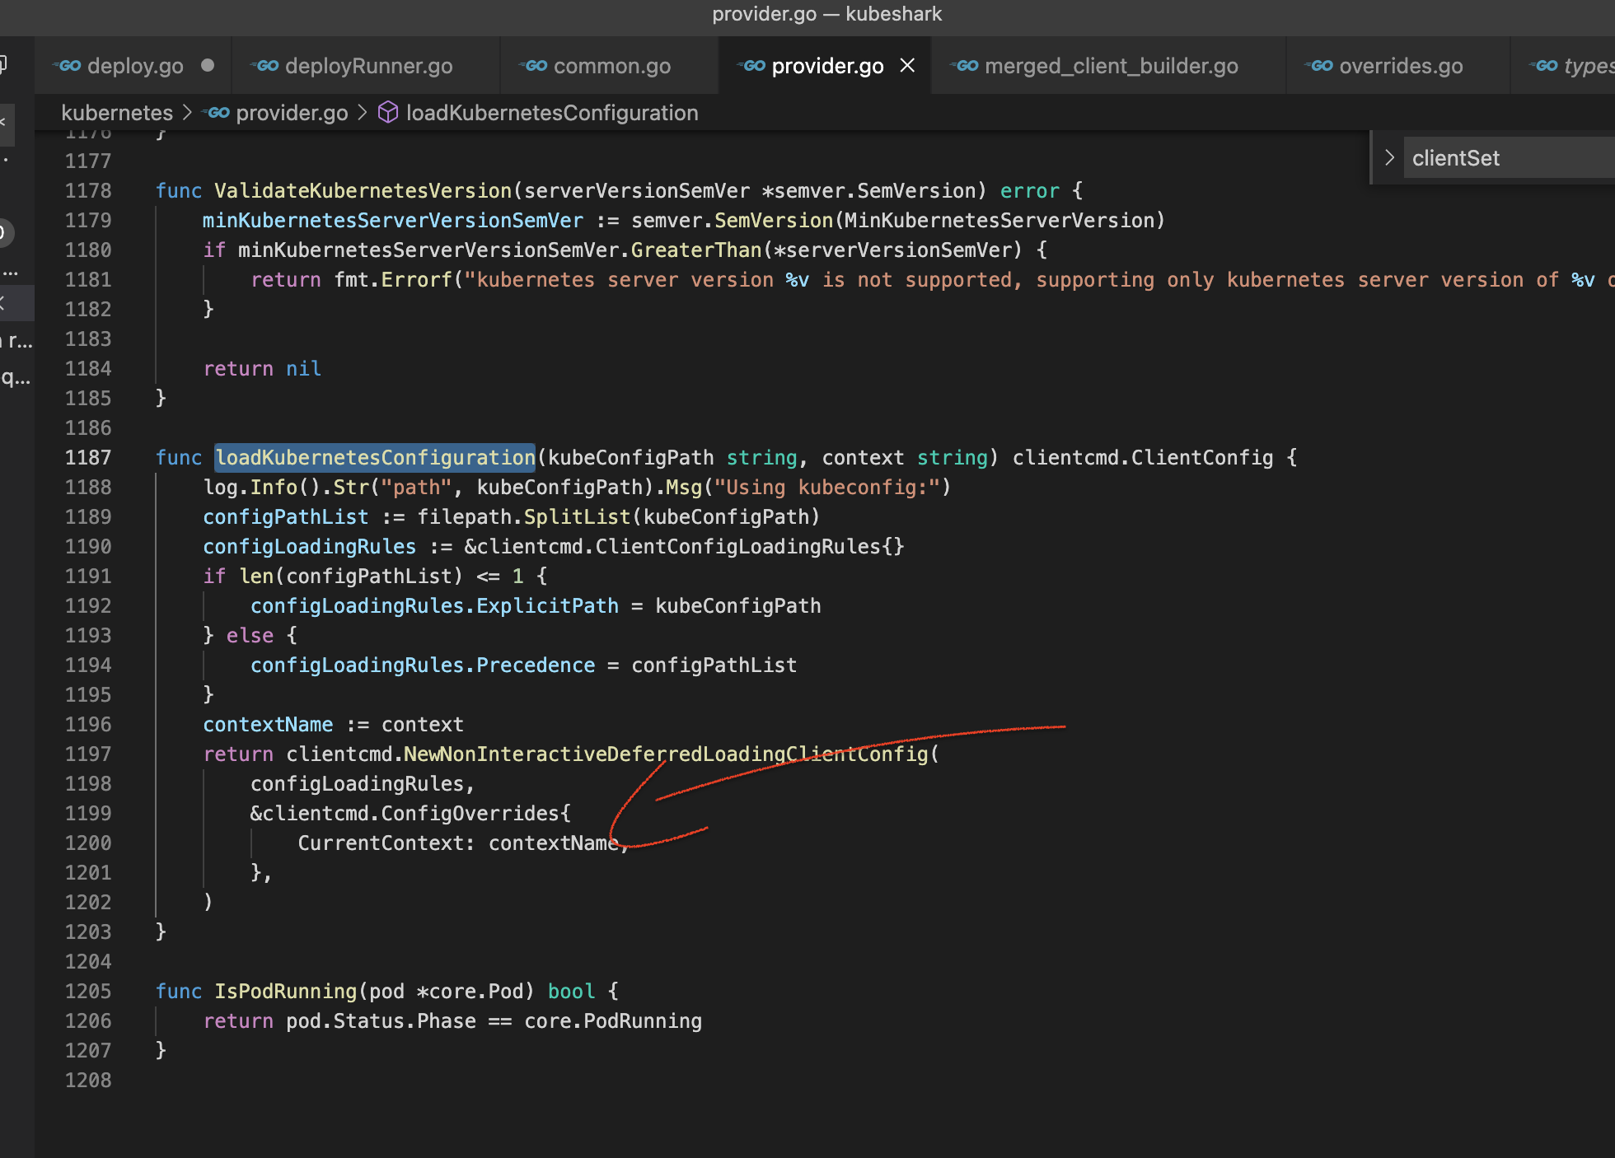Screen dimensions: 1615x1158
Task: Open the chevron after the kubernetes breadcrumb
Action: click(x=188, y=112)
